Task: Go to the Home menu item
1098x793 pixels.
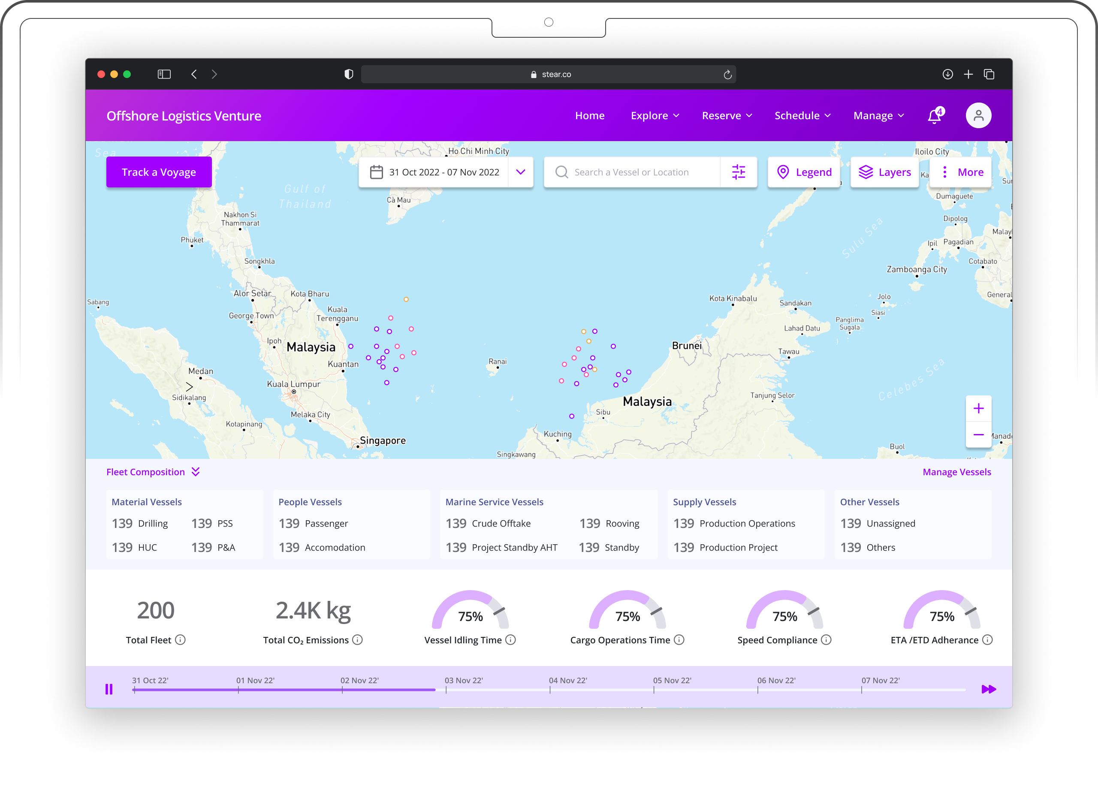Action: (589, 116)
